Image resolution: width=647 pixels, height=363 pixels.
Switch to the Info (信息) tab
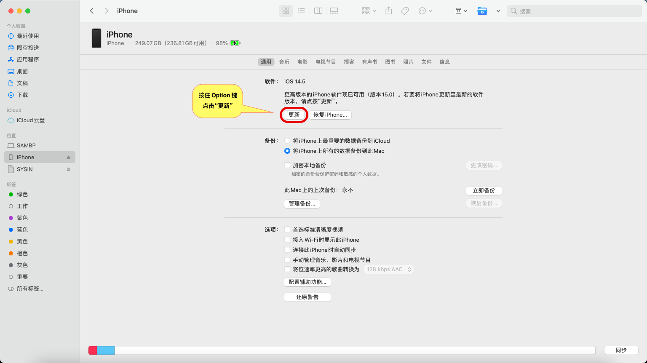coord(445,62)
